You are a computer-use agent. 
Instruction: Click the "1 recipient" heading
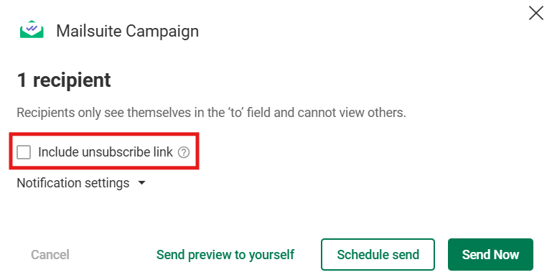point(64,80)
